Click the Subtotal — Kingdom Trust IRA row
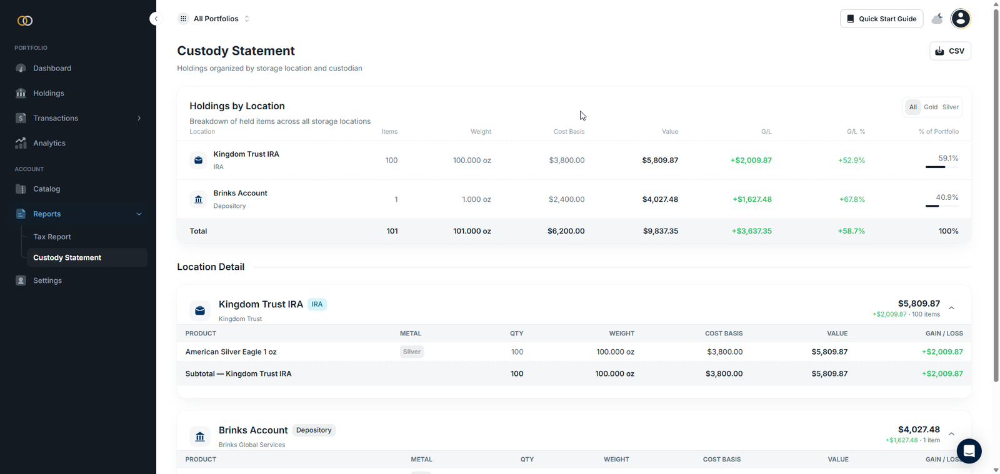This screenshot has width=1000, height=474. tap(574, 373)
